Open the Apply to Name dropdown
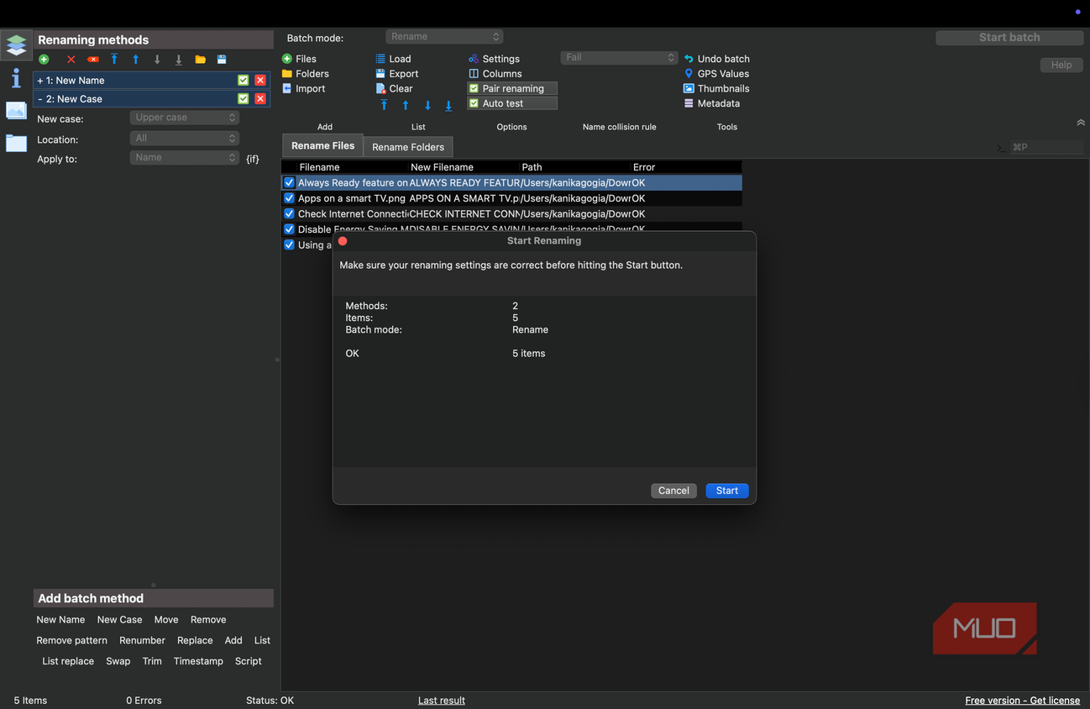The width and height of the screenshot is (1090, 709). tap(185, 157)
